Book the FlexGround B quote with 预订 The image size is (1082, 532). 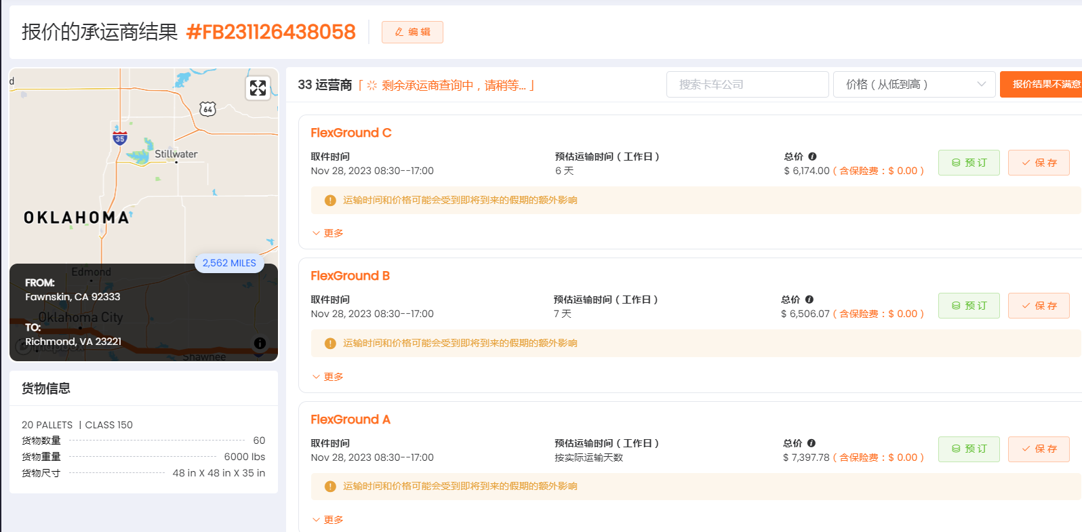click(968, 306)
